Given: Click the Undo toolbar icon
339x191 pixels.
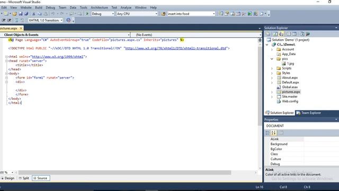Looking at the screenshot, I should click(x=53, y=14).
